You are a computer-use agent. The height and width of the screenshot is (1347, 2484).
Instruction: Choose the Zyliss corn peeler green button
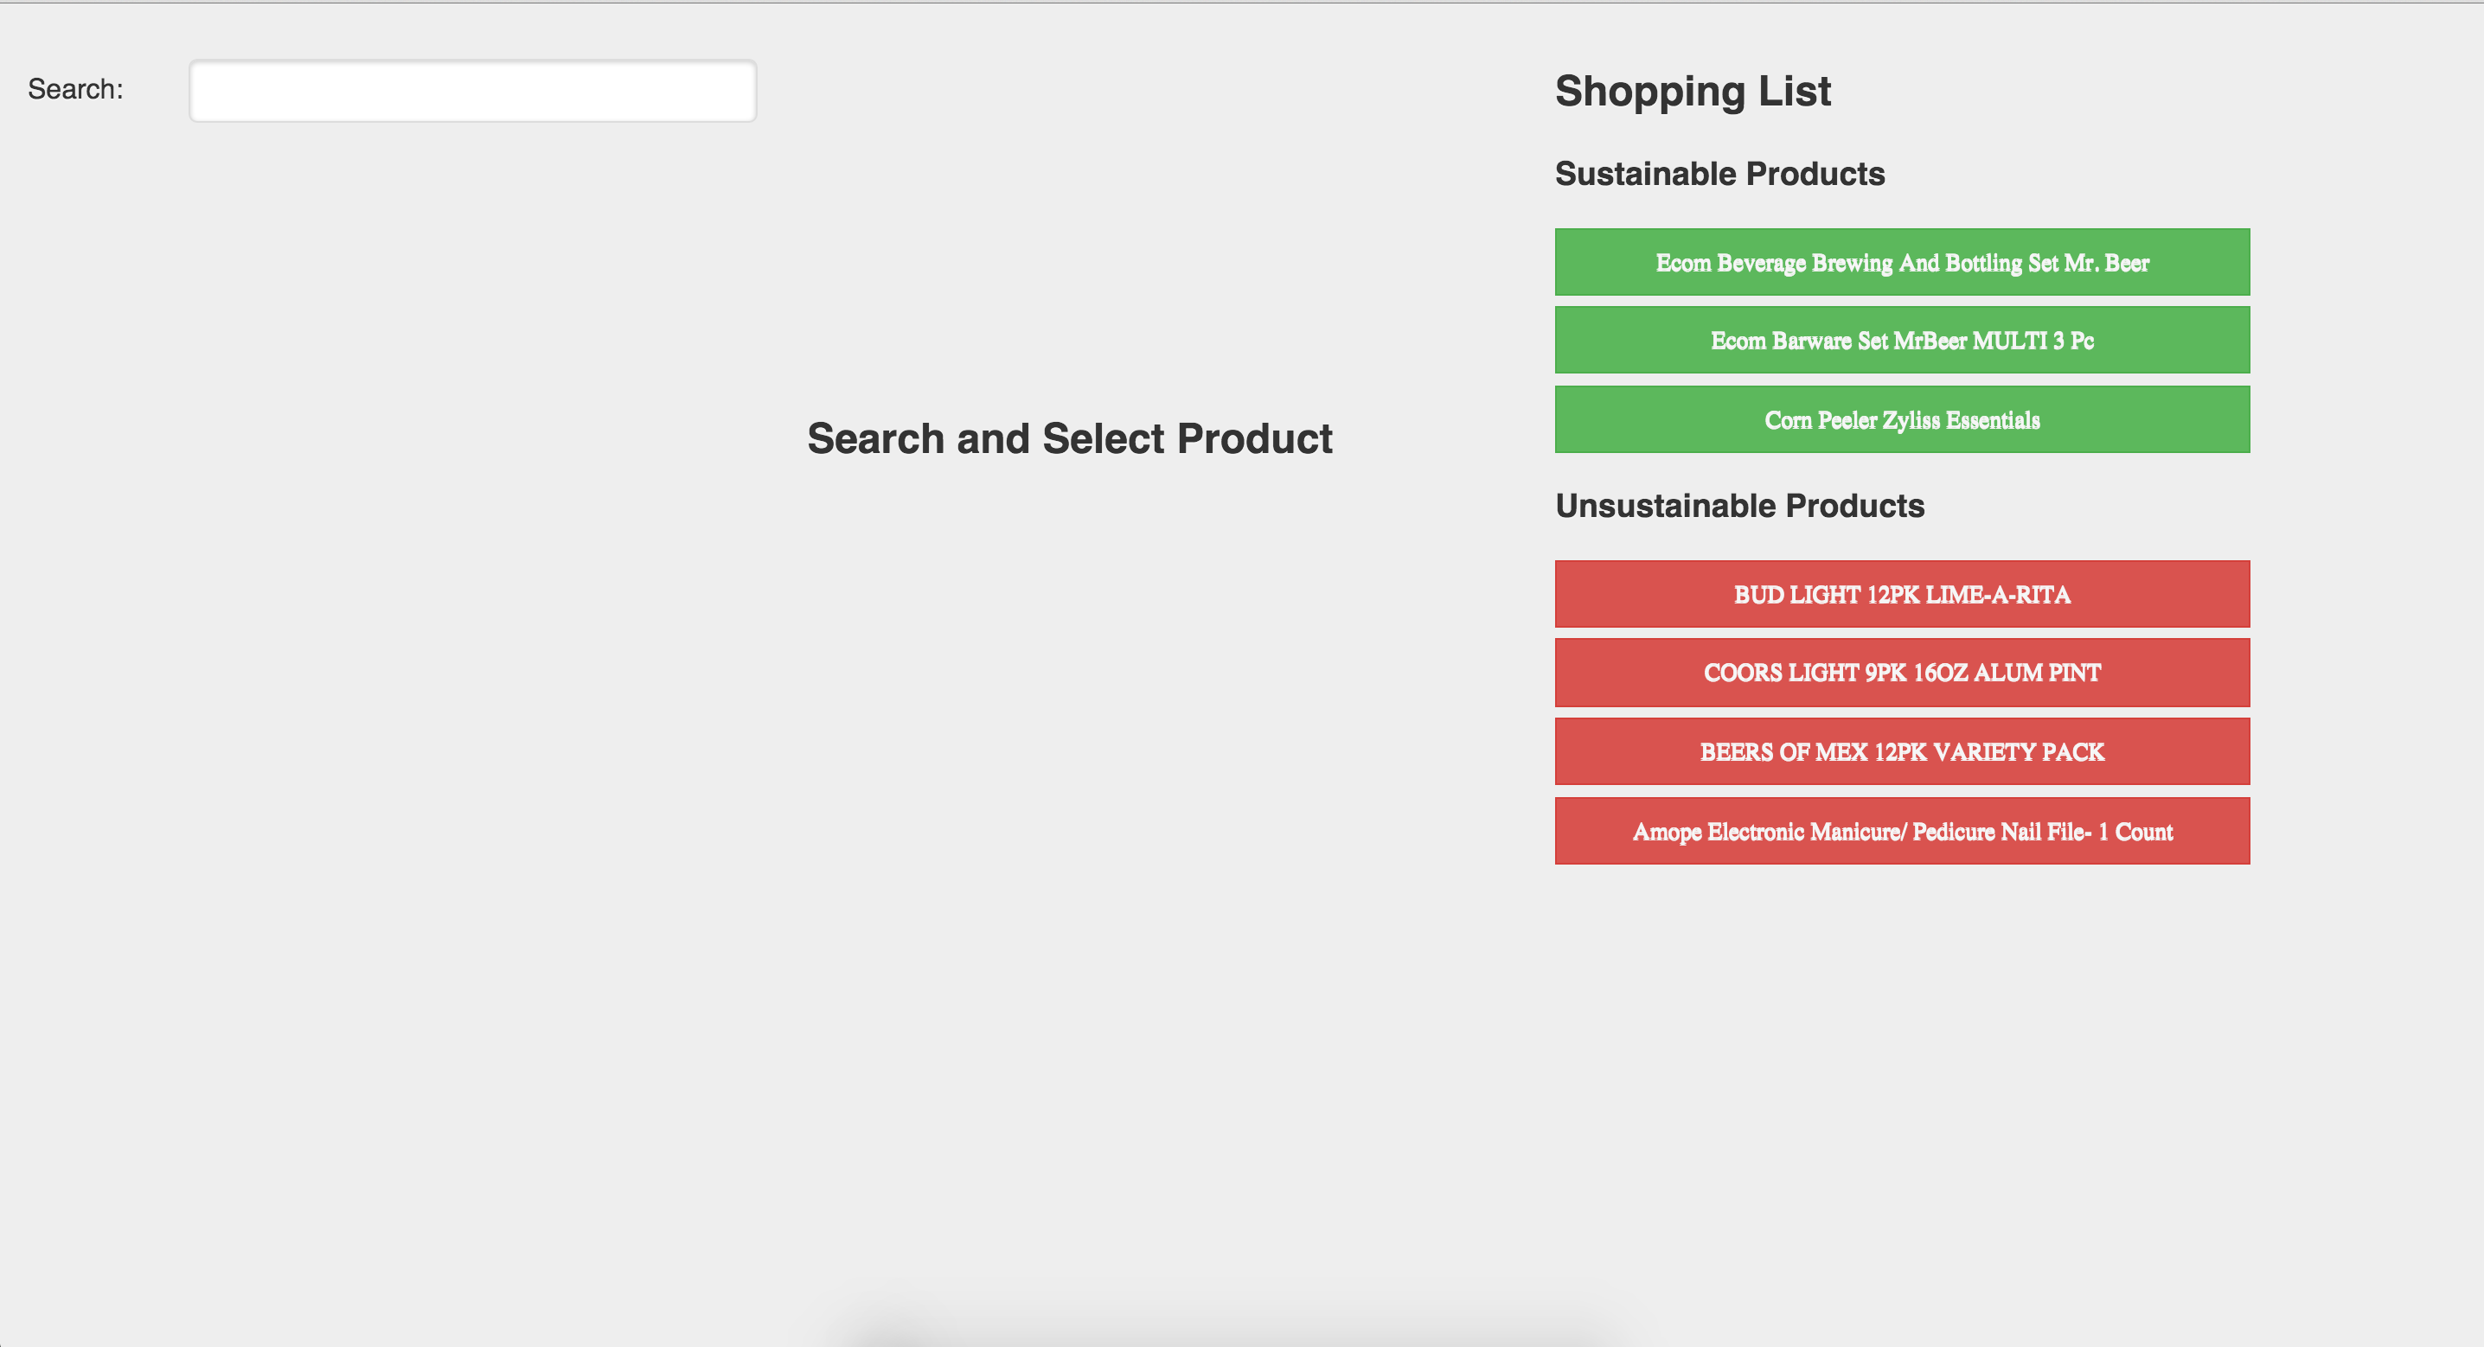pos(1902,419)
